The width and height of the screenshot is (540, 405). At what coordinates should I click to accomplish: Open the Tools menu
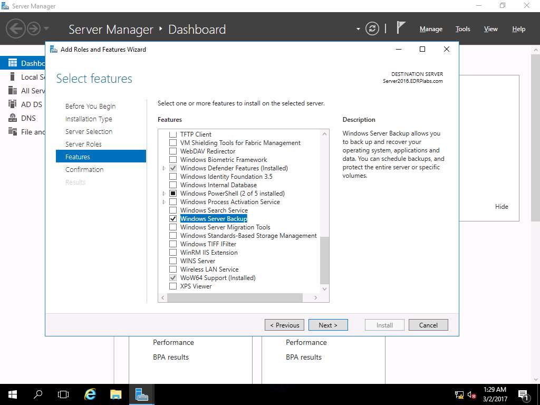pyautogui.click(x=463, y=29)
